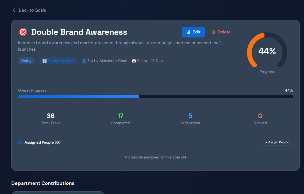
Task: Select the Company Goal tag
Action: [58, 61]
